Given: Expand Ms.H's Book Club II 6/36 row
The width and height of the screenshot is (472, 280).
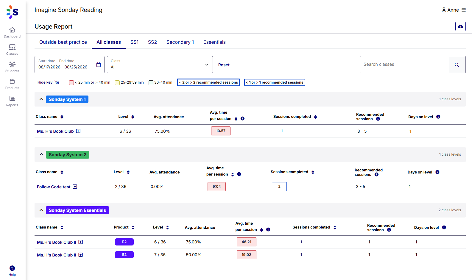Looking at the screenshot, I should (x=81, y=242).
